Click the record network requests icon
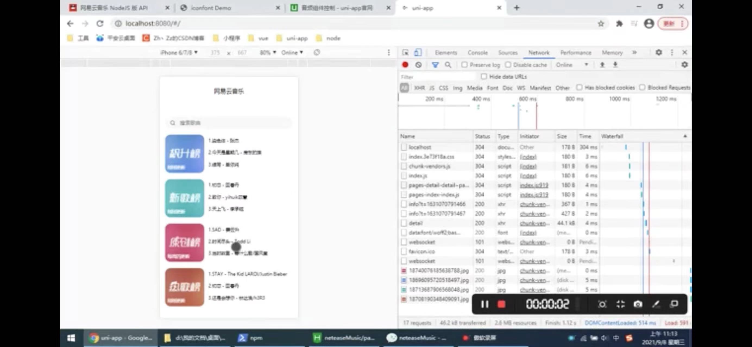The width and height of the screenshot is (752, 347). click(x=404, y=65)
